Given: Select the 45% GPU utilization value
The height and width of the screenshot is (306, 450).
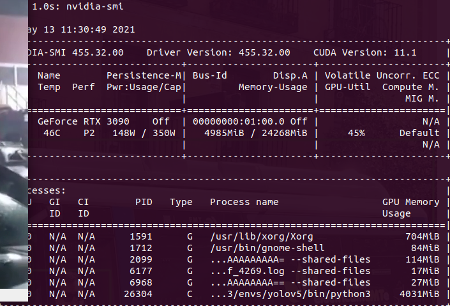Looking at the screenshot, I should pyautogui.click(x=356, y=133).
